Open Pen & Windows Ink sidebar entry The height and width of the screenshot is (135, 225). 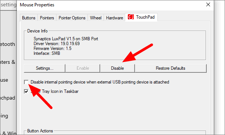point(9,133)
